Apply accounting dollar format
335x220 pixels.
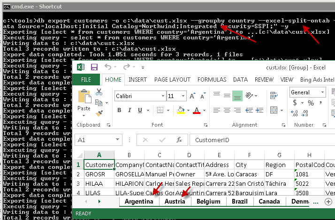(295, 103)
